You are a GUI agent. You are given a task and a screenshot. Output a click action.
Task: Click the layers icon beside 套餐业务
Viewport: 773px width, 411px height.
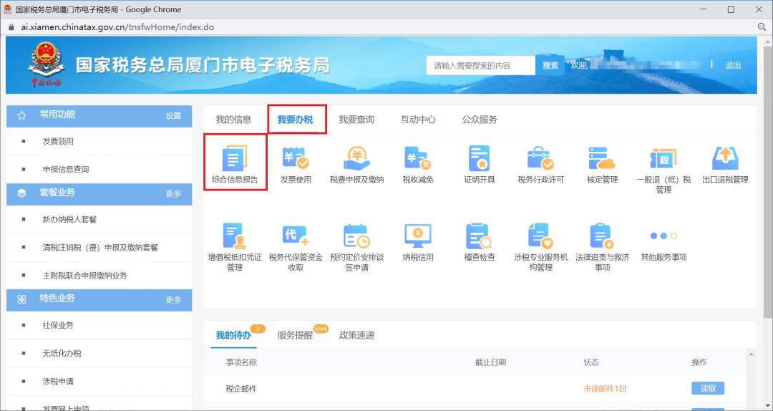(21, 193)
